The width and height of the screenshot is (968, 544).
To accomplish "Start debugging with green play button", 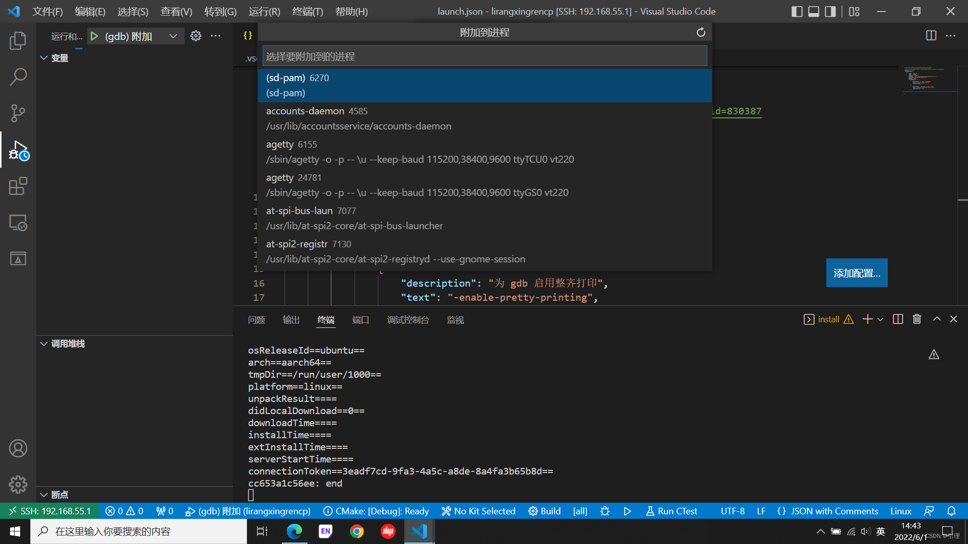I will tap(94, 36).
